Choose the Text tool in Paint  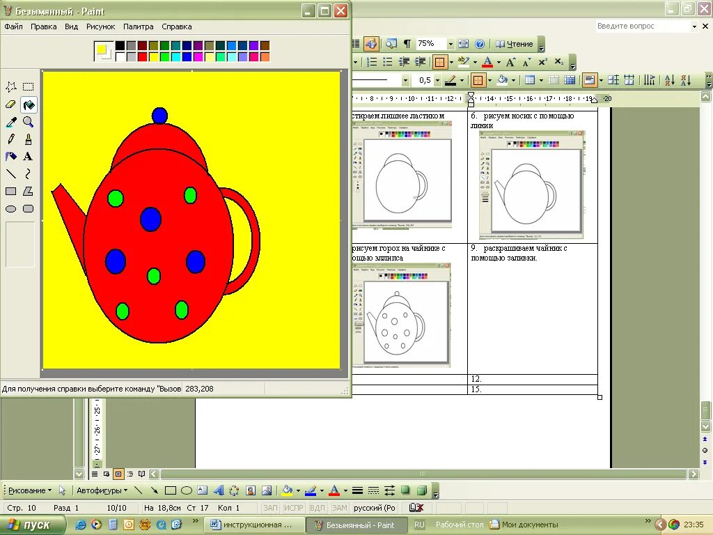[28, 157]
